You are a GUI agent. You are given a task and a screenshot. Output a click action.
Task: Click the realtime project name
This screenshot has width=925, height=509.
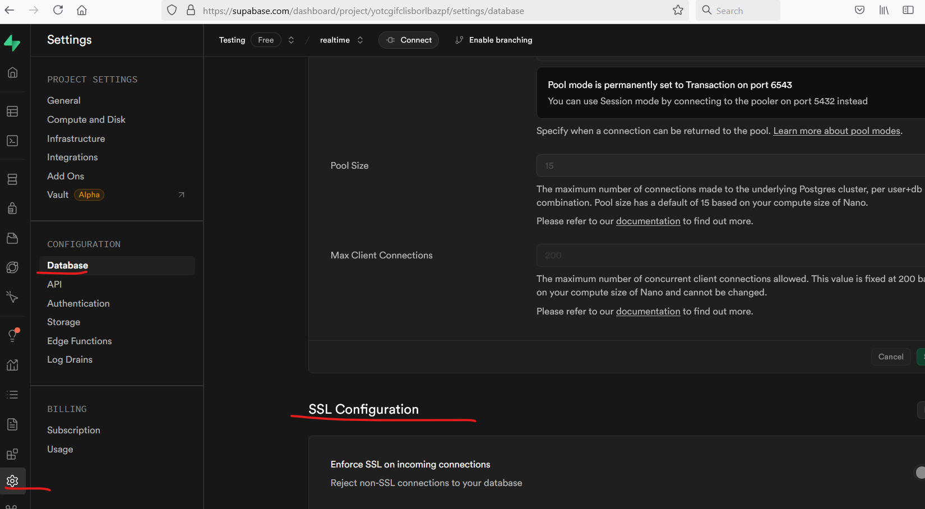pyautogui.click(x=335, y=40)
